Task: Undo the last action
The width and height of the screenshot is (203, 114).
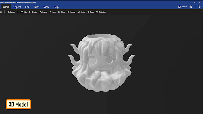Action: 200,7
